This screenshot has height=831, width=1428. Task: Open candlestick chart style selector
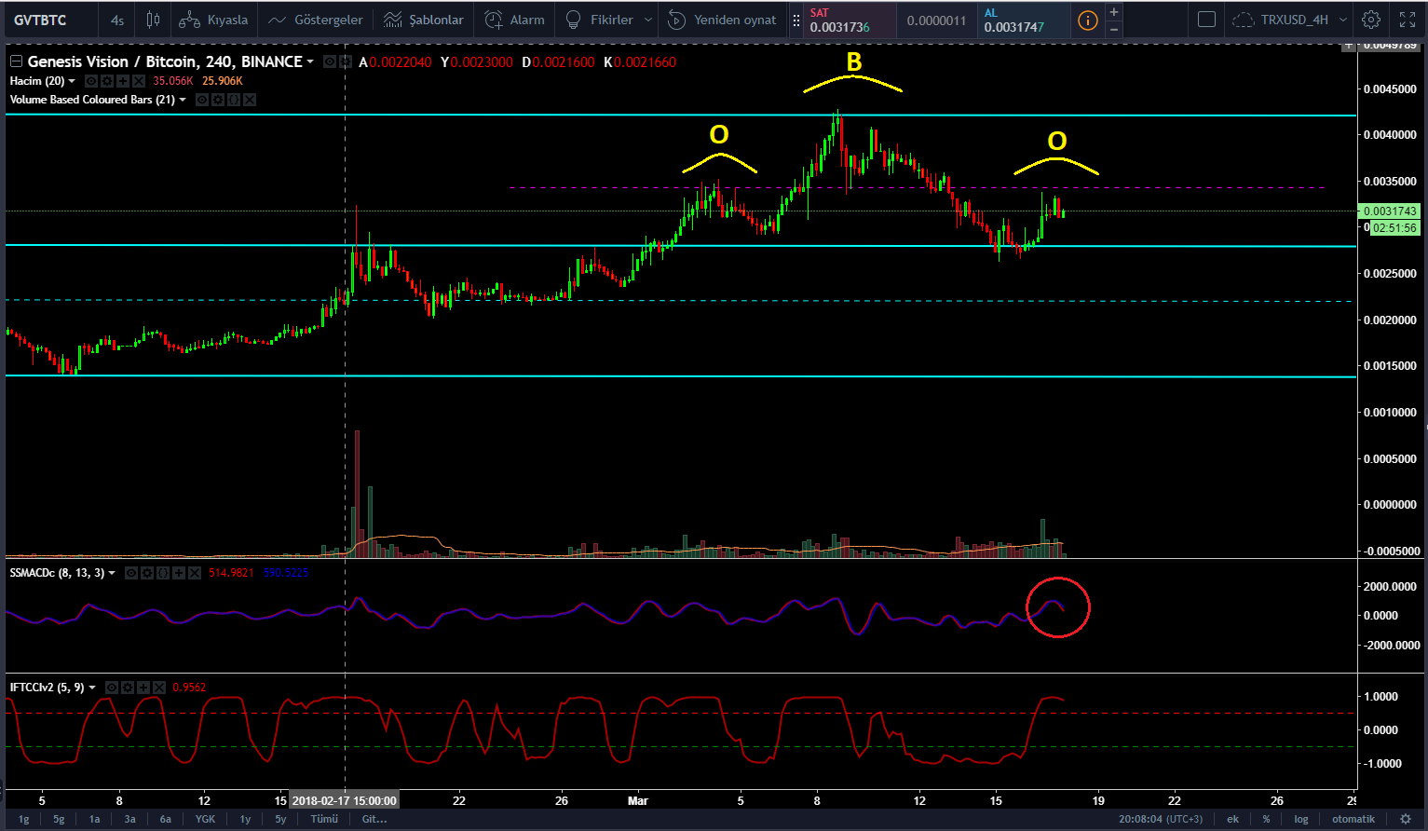coord(153,20)
